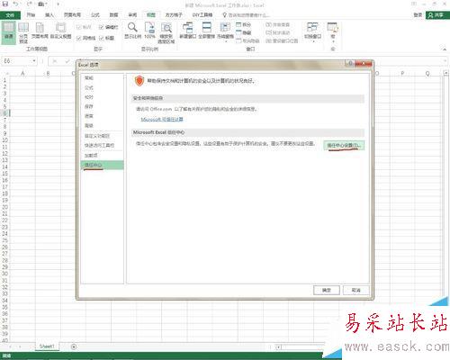
Task: Click the Redo arrow in quick access toolbar
Action: click(29, 4)
